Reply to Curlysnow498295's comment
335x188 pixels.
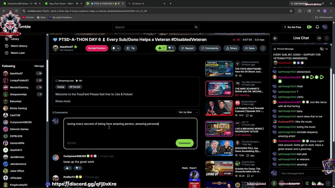[185, 168]
